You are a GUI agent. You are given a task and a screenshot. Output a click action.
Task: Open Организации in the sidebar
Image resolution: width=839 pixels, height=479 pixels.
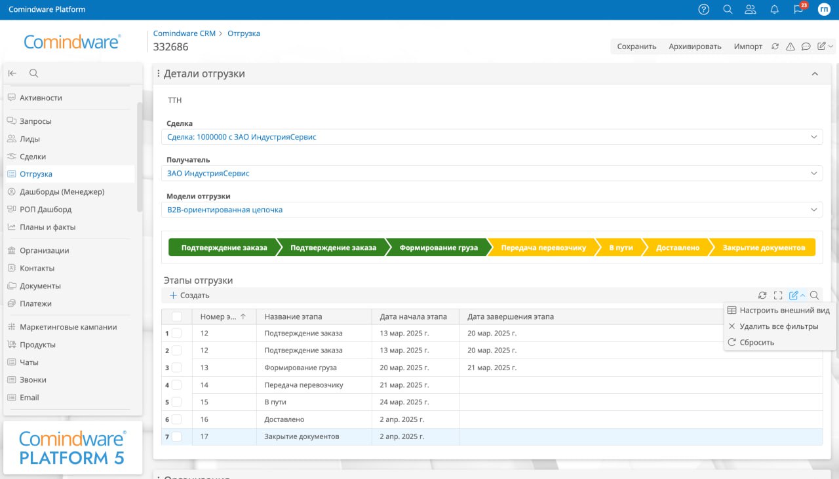coord(44,250)
